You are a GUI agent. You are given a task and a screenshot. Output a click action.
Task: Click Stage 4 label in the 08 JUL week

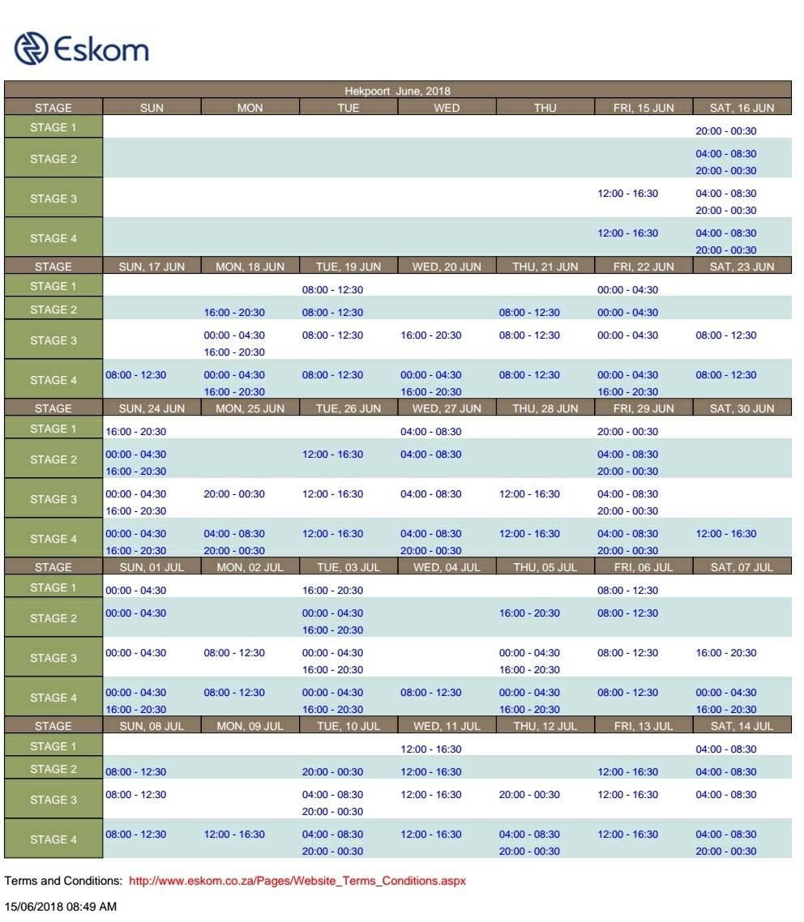coord(53,839)
